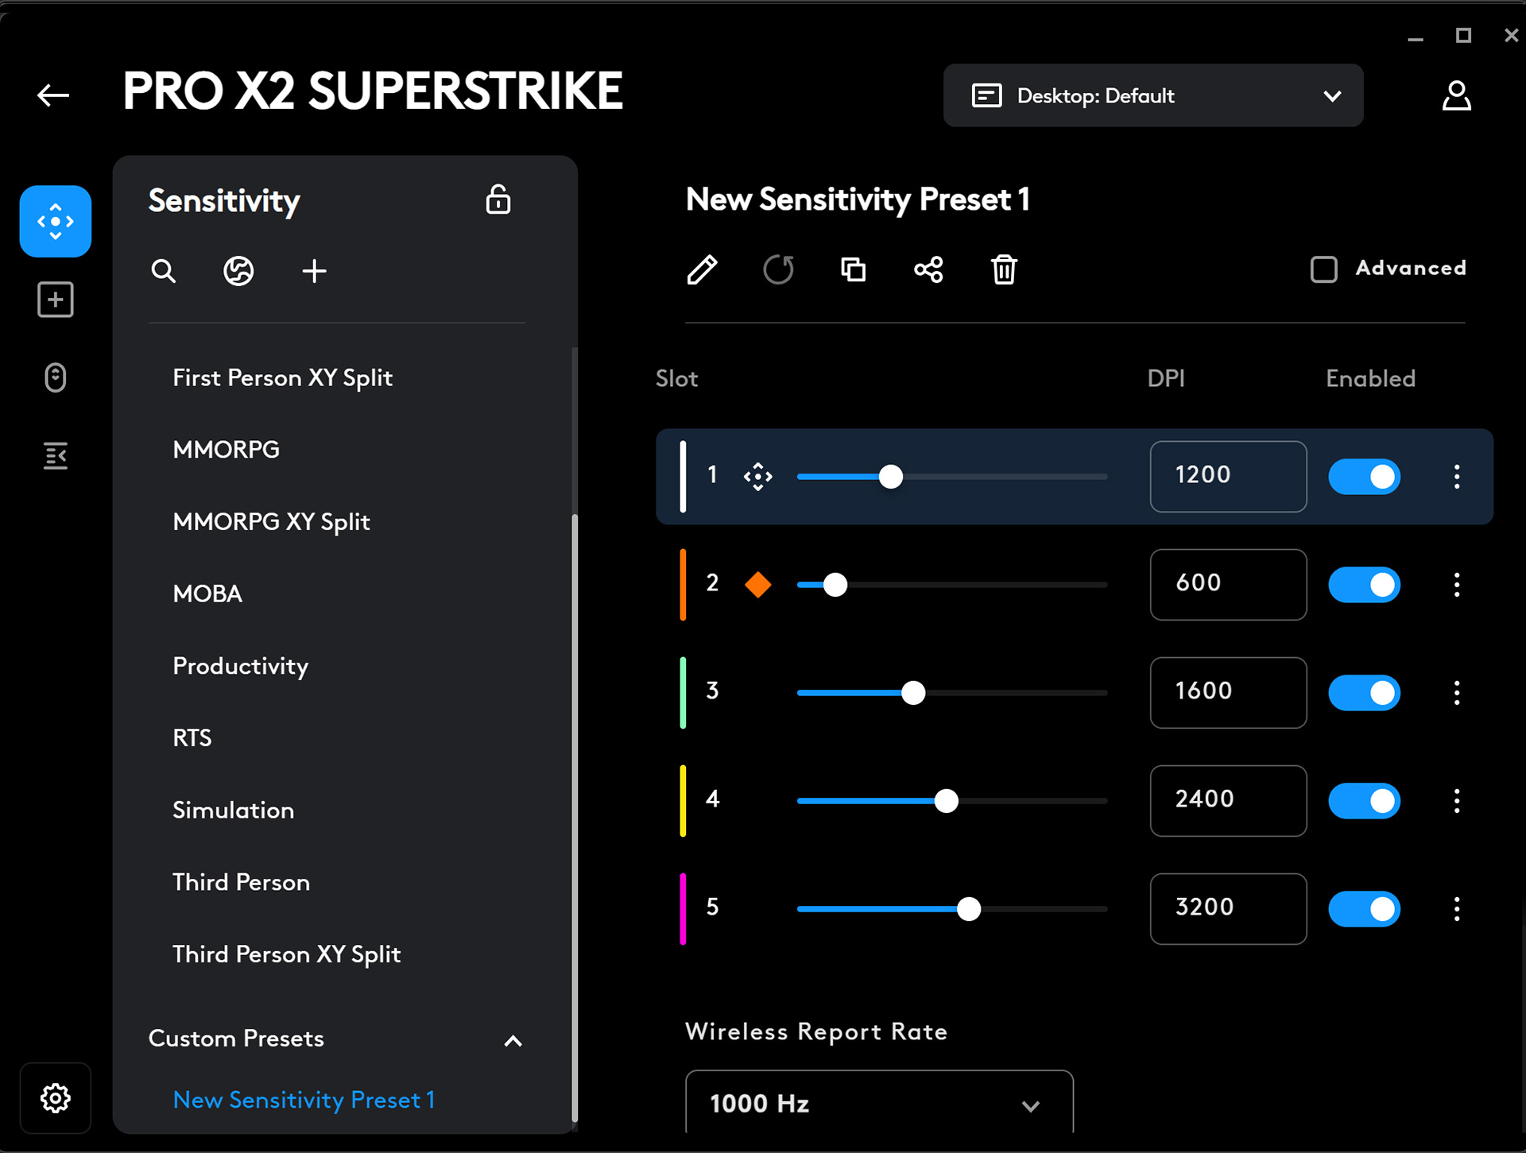Share the preset via share icon
Screen dimensions: 1526x1153
(x=928, y=270)
